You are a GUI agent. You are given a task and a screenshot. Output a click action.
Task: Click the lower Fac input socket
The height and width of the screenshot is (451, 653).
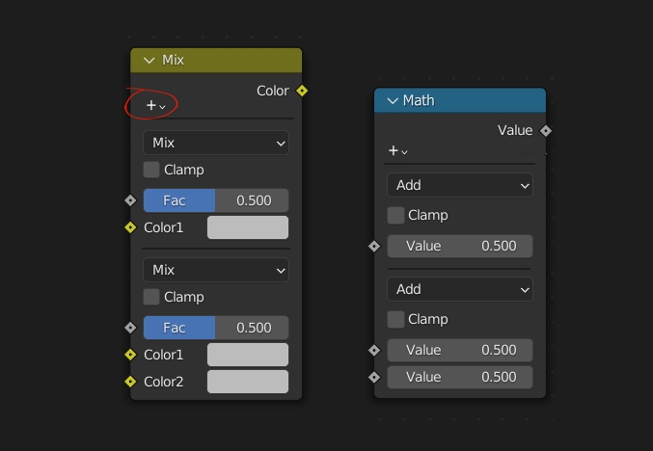(130, 328)
